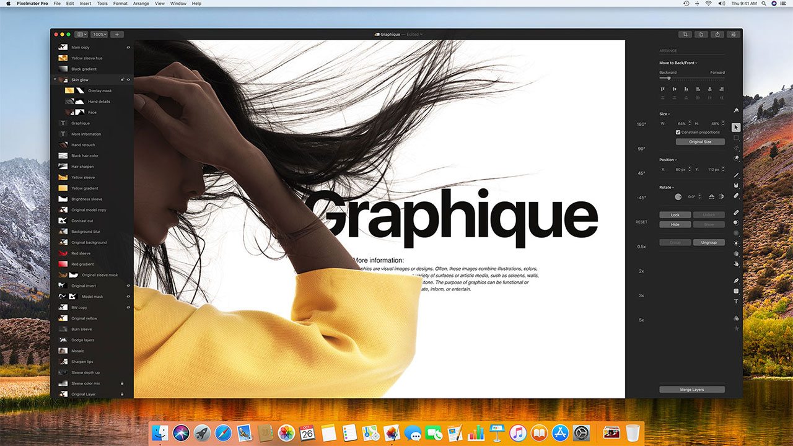Hide the Main copy layer eye icon
The width and height of the screenshot is (793, 446).
tap(128, 47)
